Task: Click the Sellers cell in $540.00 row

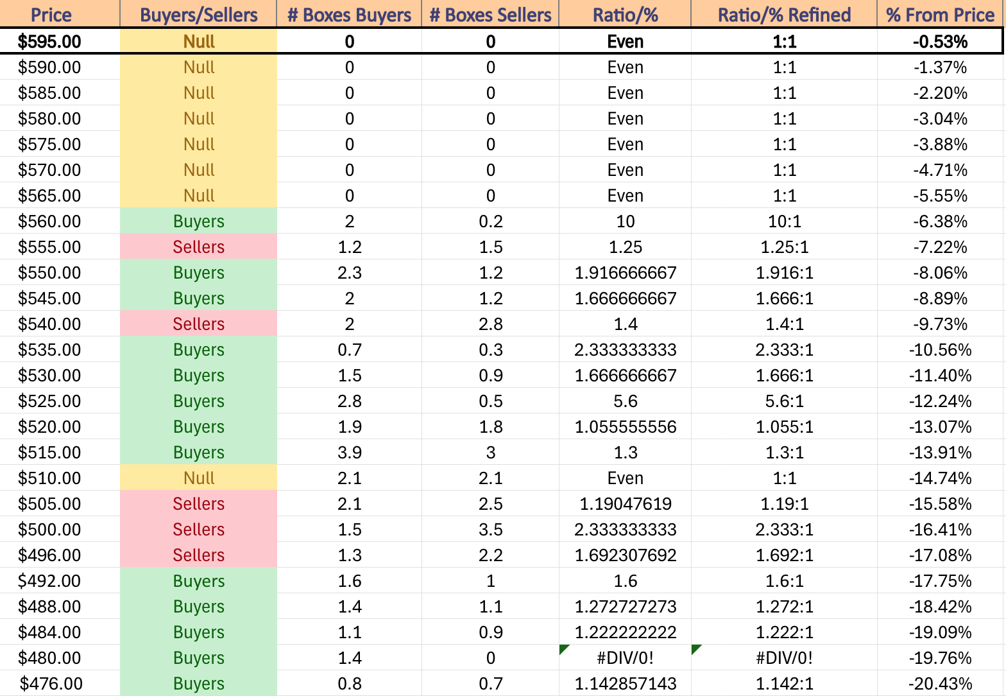Action: 198,324
